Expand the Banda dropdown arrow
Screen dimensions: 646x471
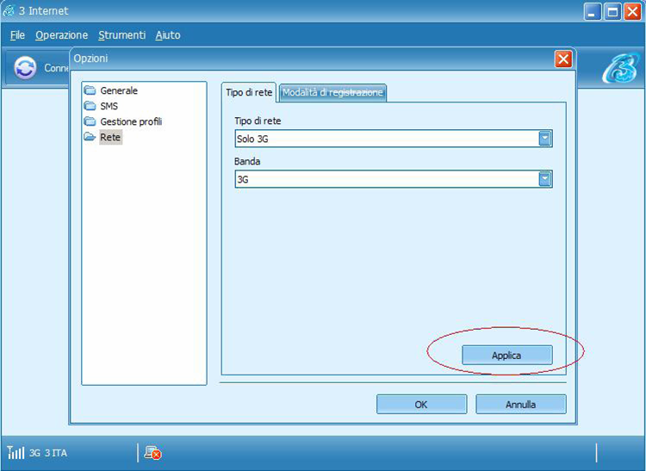pos(544,179)
